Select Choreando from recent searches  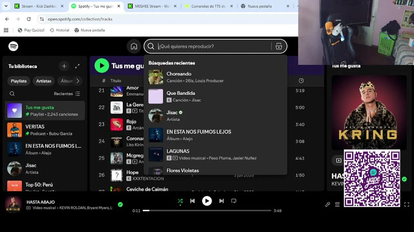coord(215,77)
